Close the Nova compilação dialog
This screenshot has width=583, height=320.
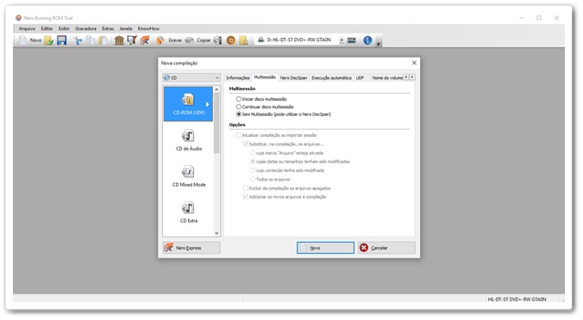click(x=414, y=63)
